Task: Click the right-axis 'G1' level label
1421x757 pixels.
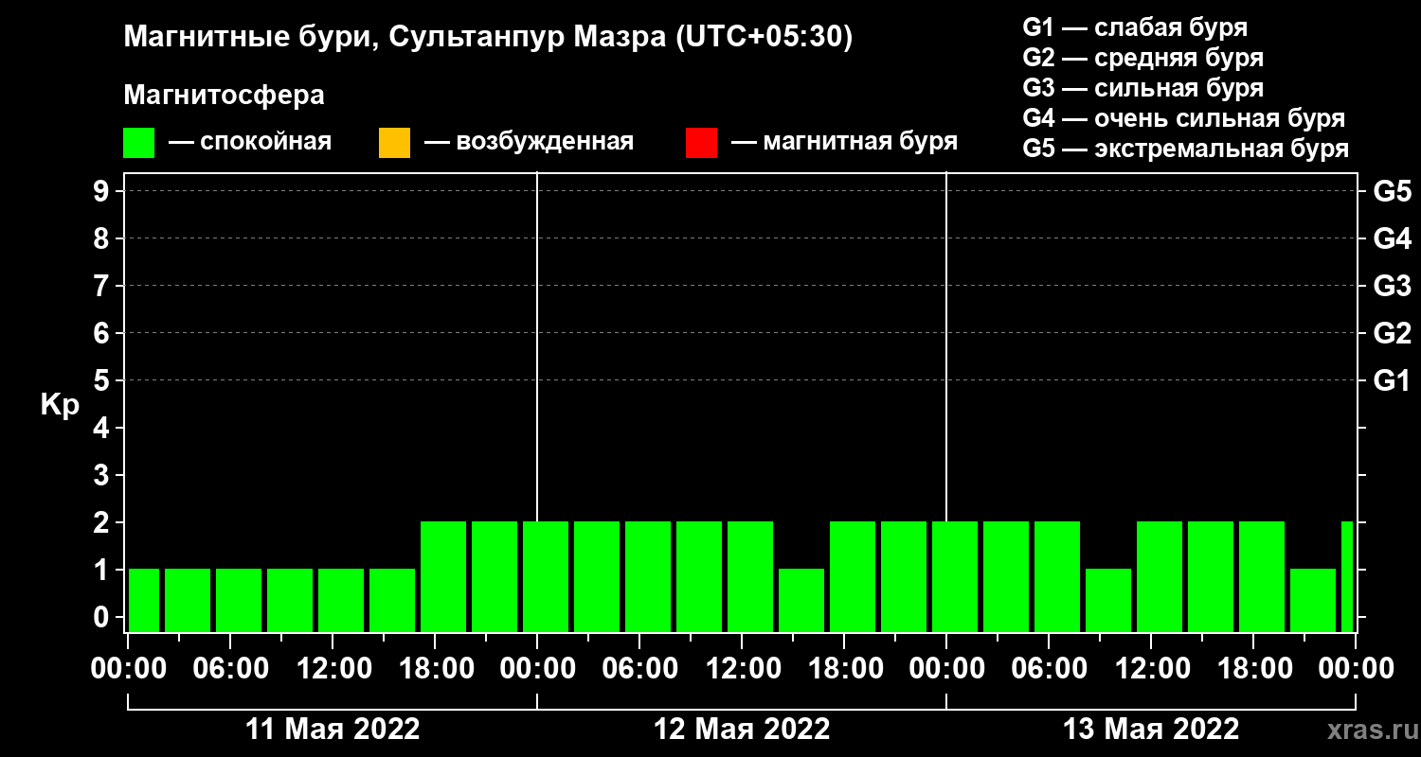Action: (x=1393, y=380)
